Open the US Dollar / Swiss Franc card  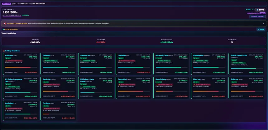click(x=96, y=87)
